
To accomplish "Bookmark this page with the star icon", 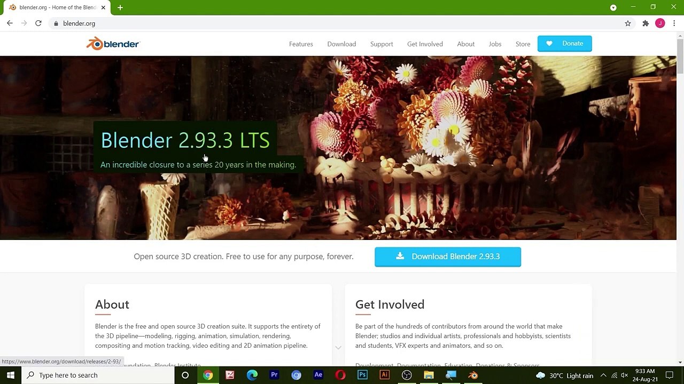I will point(628,23).
